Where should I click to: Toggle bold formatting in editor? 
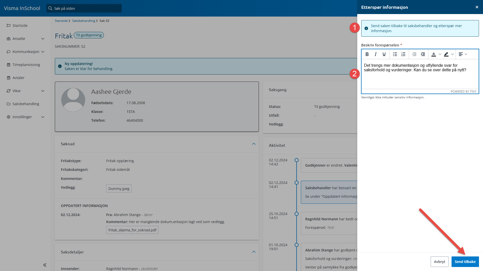click(367, 54)
